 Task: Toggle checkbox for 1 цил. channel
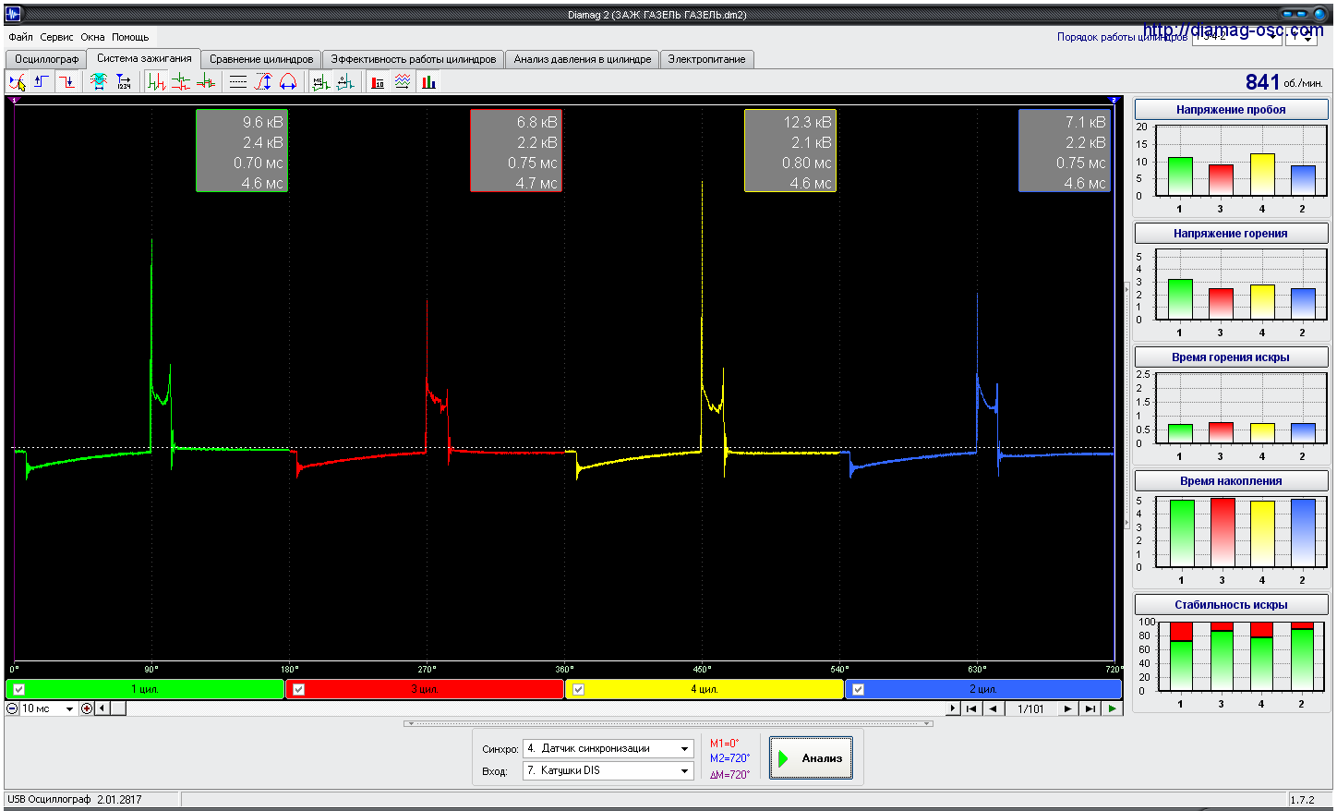18,689
